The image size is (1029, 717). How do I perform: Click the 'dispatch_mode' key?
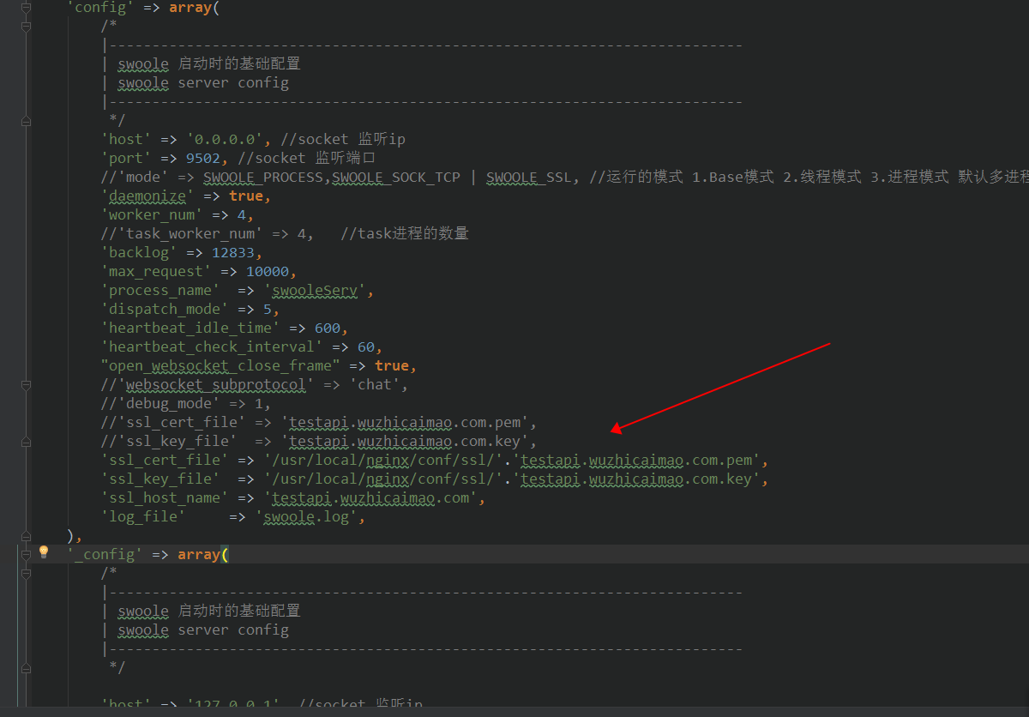(165, 309)
